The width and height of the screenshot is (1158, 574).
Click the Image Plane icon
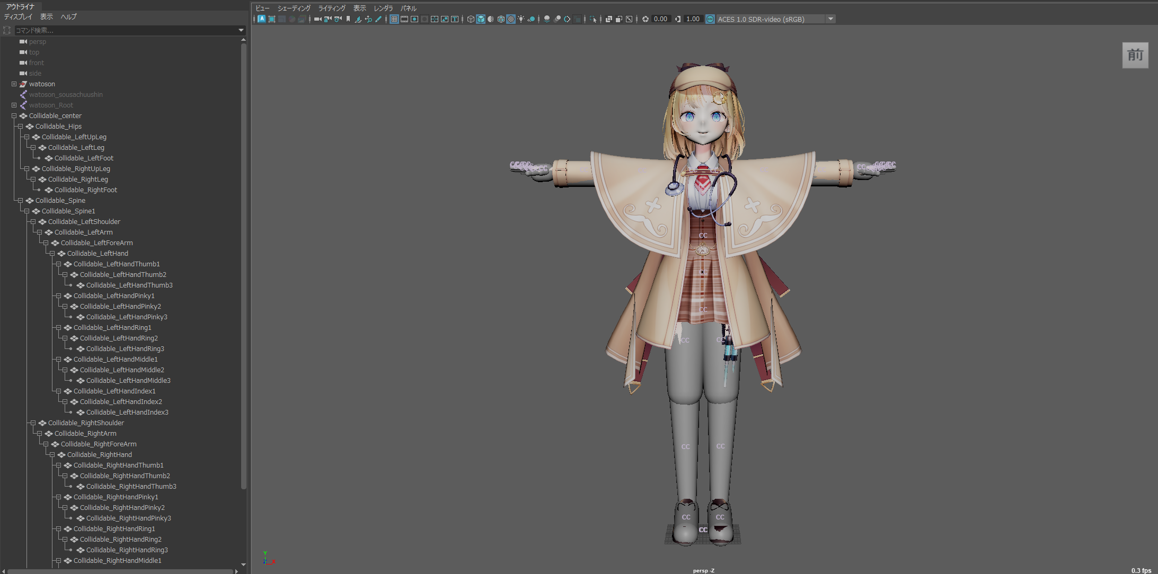pos(358,19)
